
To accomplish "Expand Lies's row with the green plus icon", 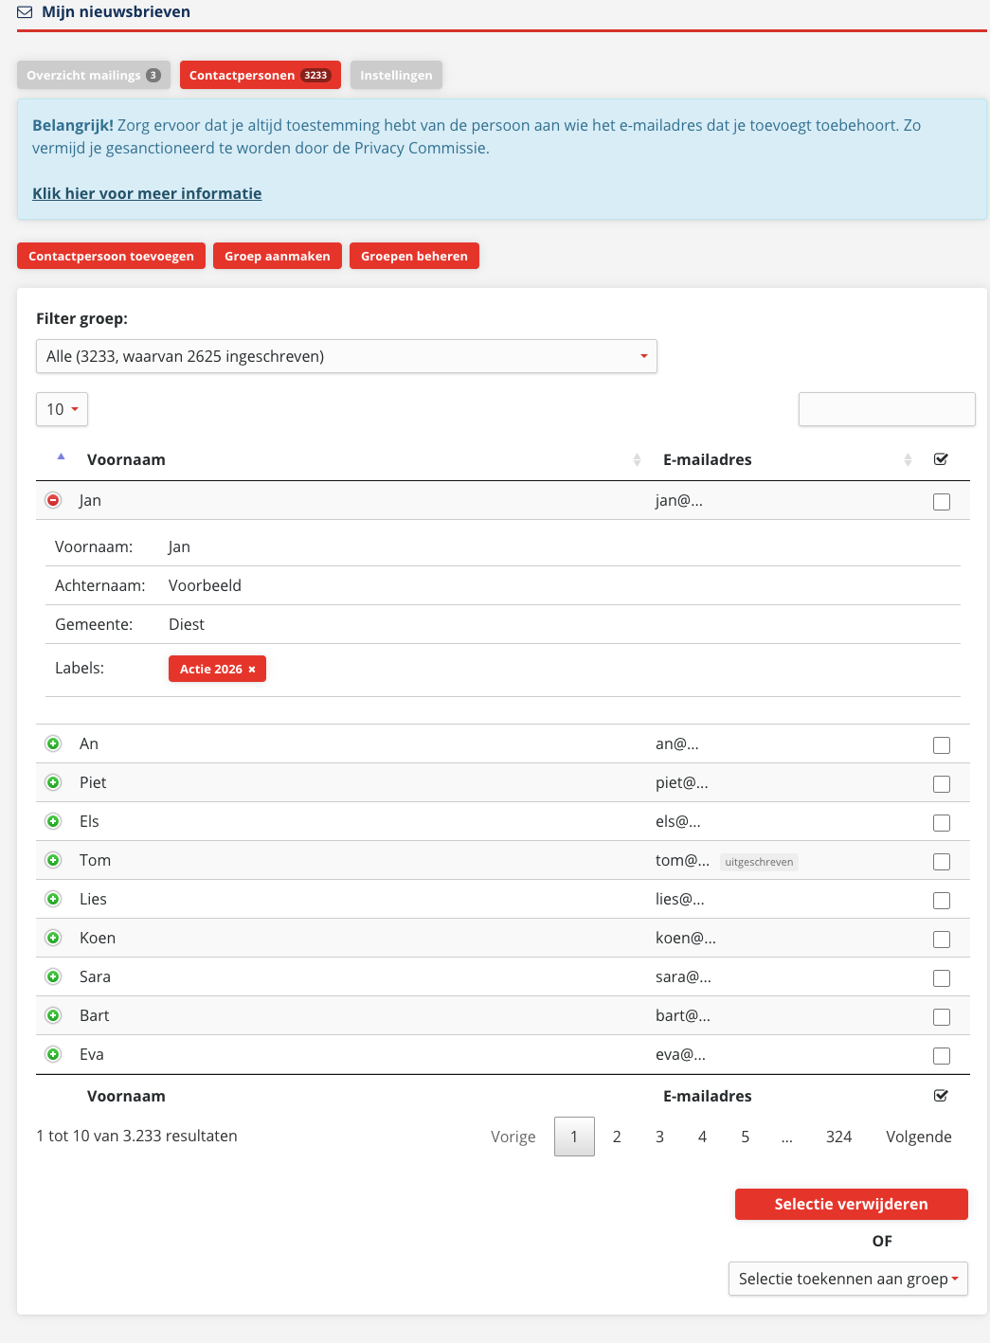I will tap(53, 899).
